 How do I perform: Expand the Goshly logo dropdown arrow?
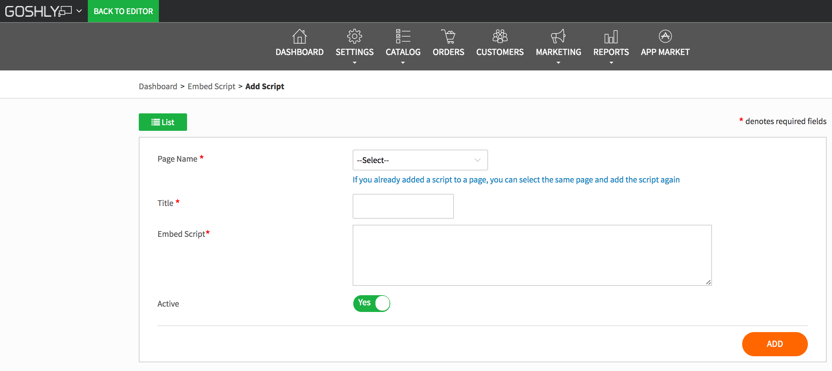79,11
